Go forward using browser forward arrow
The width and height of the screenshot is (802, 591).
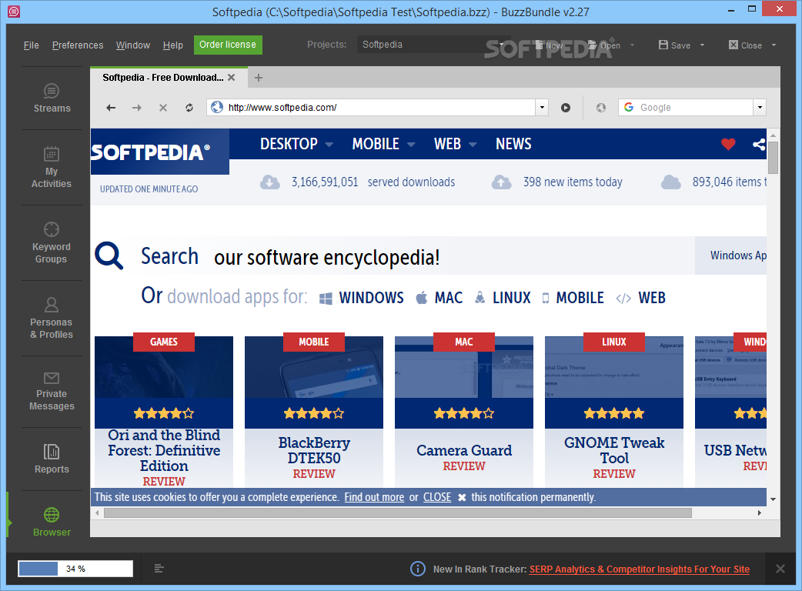coord(136,108)
